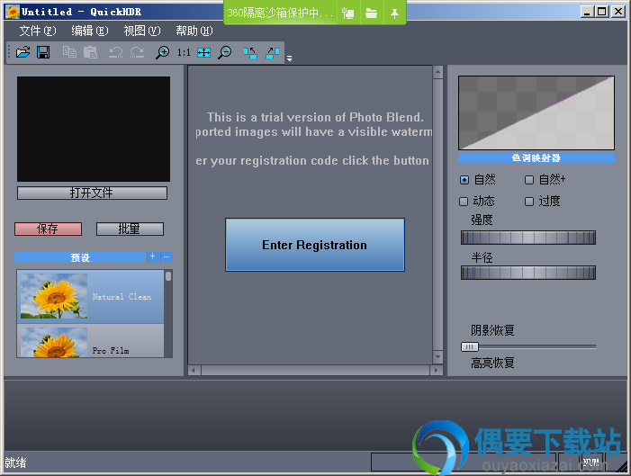Select the Pro Film preset

tap(90, 340)
